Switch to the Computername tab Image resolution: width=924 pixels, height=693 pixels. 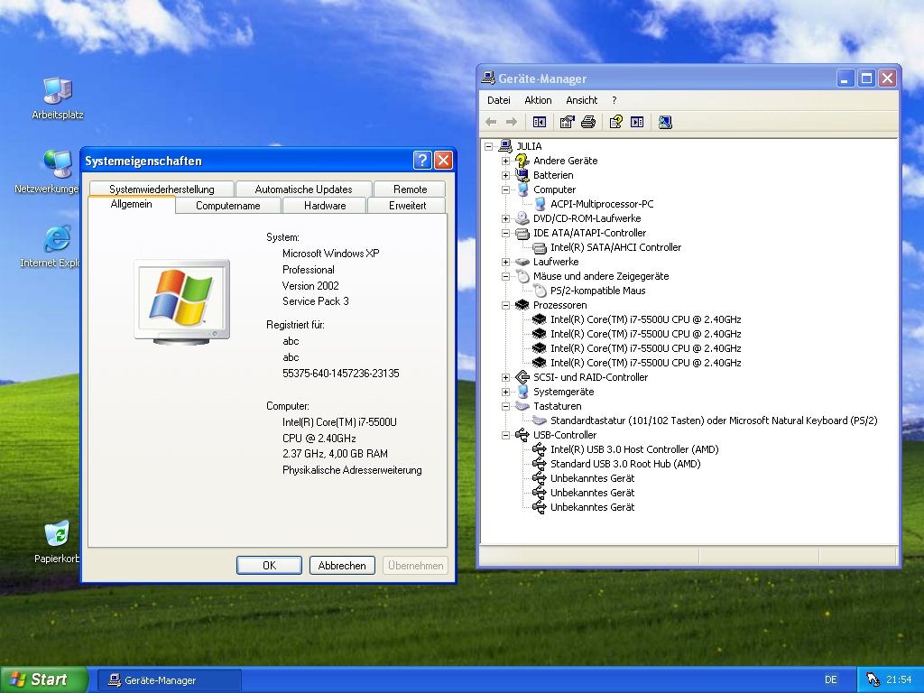tap(228, 206)
